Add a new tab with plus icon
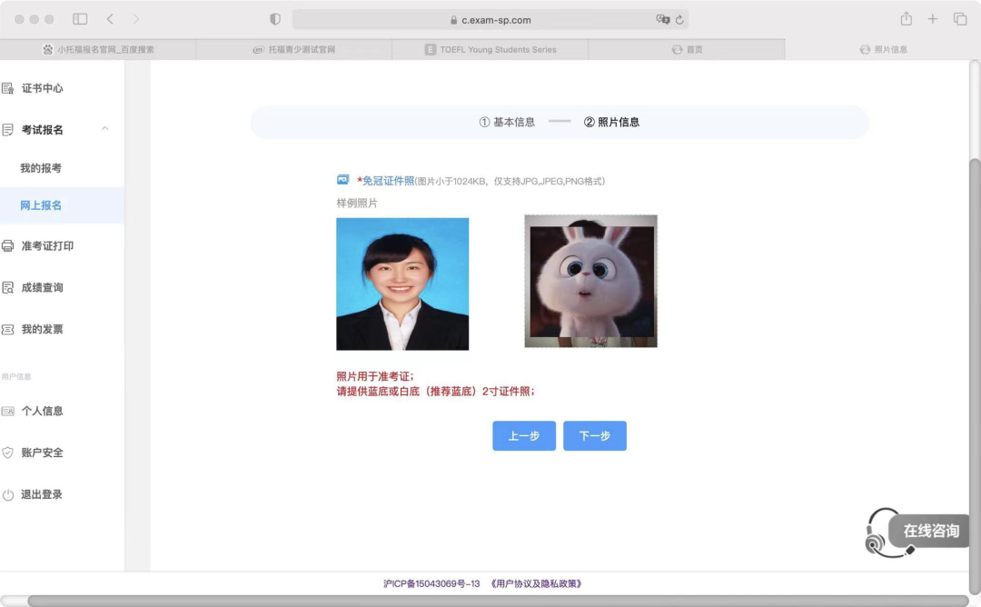The height and width of the screenshot is (607, 981). point(932,19)
